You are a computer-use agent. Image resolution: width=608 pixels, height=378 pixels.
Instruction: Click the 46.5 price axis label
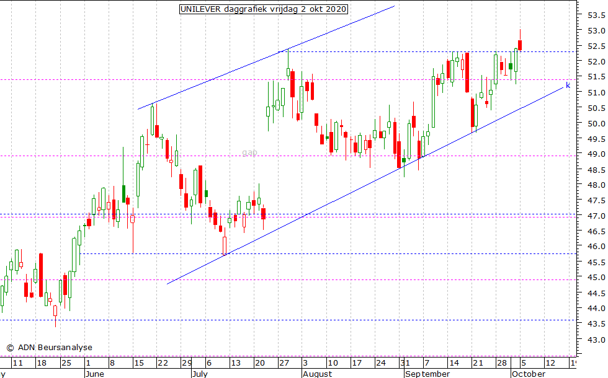click(x=596, y=231)
